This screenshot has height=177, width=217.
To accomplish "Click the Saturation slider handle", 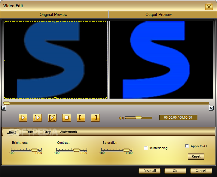I will tap(126, 150).
